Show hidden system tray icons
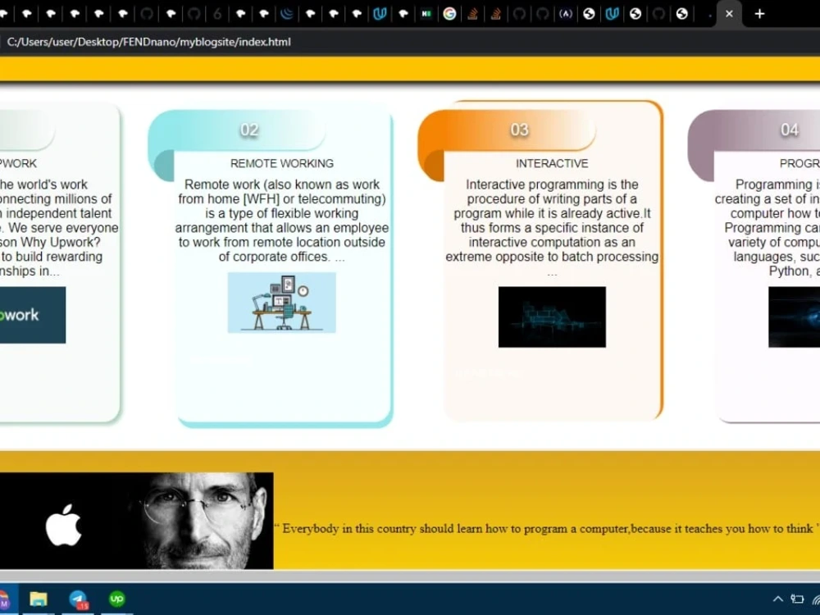The image size is (820, 615). [777, 599]
